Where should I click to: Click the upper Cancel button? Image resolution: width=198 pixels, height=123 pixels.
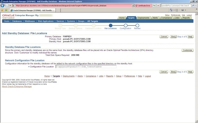pos(164,37)
